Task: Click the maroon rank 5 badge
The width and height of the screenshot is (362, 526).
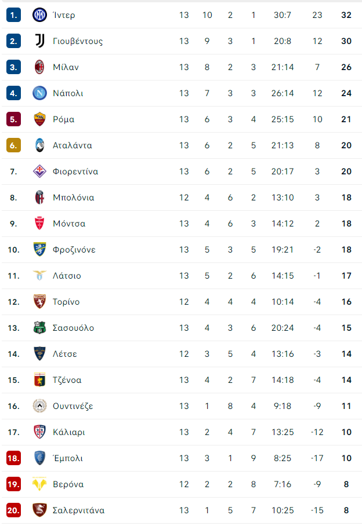Action: [13, 119]
